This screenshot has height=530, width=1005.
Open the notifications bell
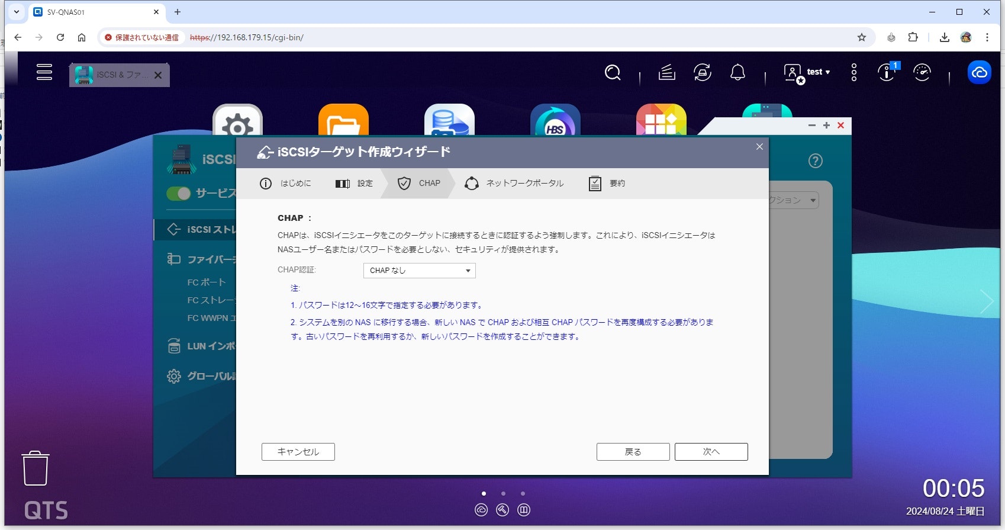(x=737, y=73)
